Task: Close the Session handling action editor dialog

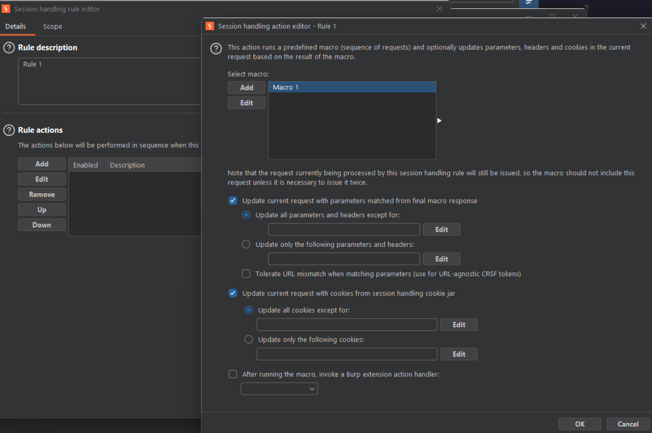Action: click(643, 26)
